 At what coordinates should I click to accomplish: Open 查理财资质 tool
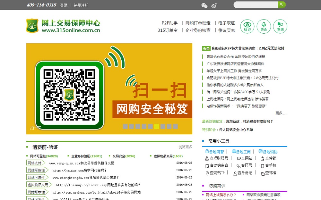217,158
